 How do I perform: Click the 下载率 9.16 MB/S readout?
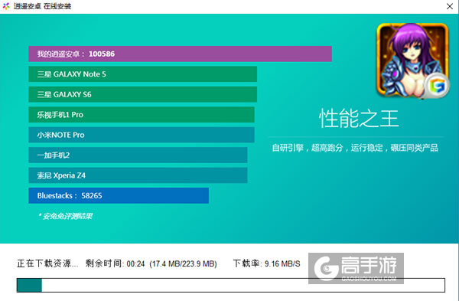click(267, 263)
